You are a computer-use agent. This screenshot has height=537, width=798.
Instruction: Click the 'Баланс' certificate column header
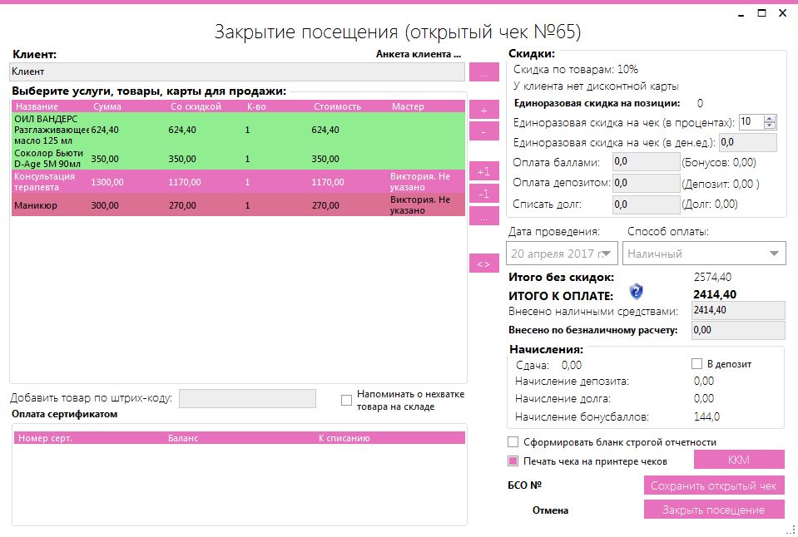(x=183, y=438)
